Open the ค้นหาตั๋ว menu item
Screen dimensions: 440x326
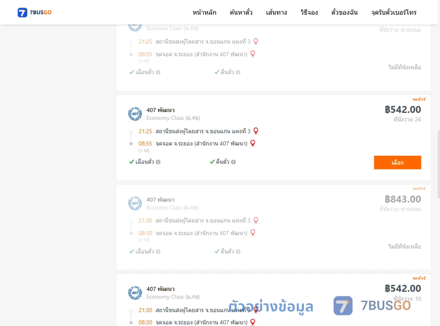point(241,12)
